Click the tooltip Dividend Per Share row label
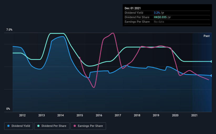216x134 pixels. coord(137,17)
